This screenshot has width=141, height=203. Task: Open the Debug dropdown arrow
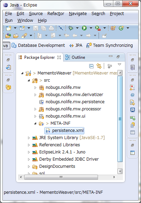(77, 28)
